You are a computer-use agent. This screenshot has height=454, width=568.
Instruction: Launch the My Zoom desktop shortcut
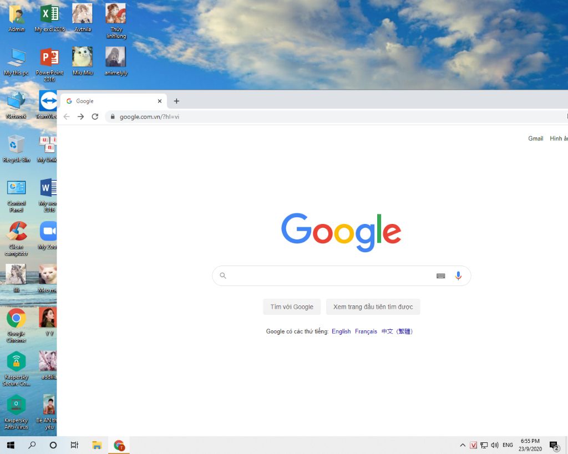[x=48, y=236]
